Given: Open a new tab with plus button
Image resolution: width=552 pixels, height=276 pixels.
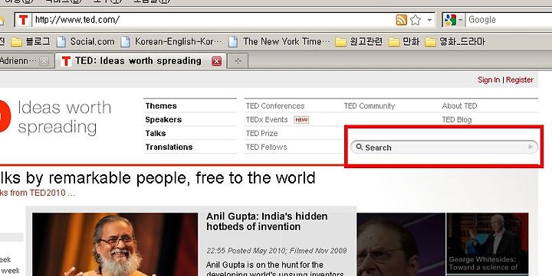Looking at the screenshot, I should [238, 61].
